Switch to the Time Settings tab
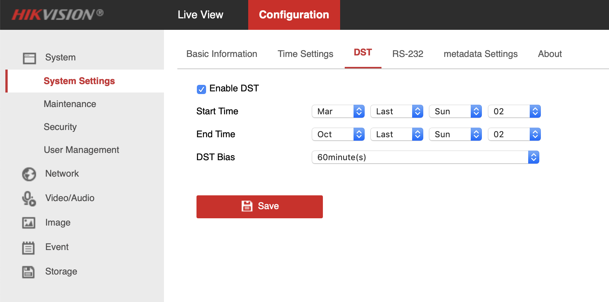This screenshot has height=302, width=609. tap(305, 54)
